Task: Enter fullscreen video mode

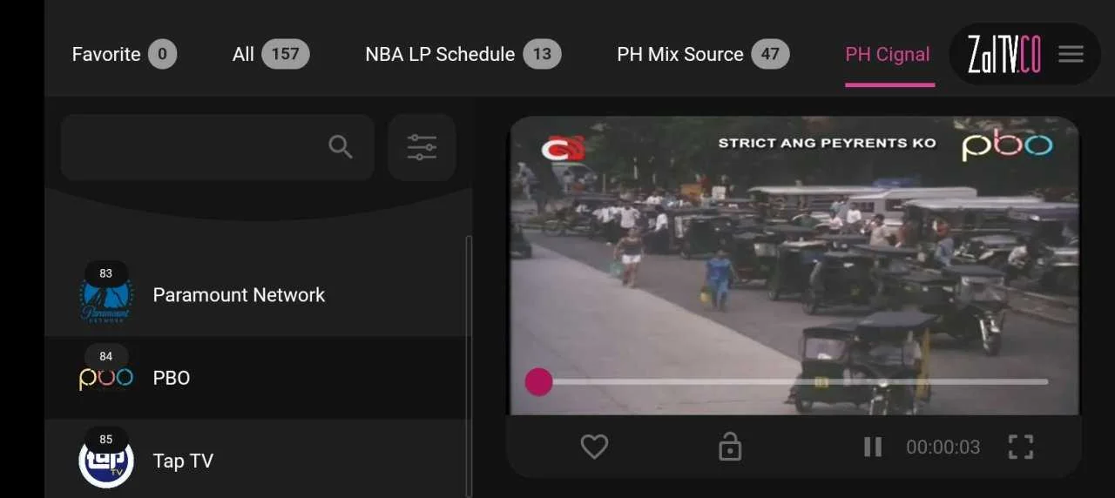Action: point(1021,447)
